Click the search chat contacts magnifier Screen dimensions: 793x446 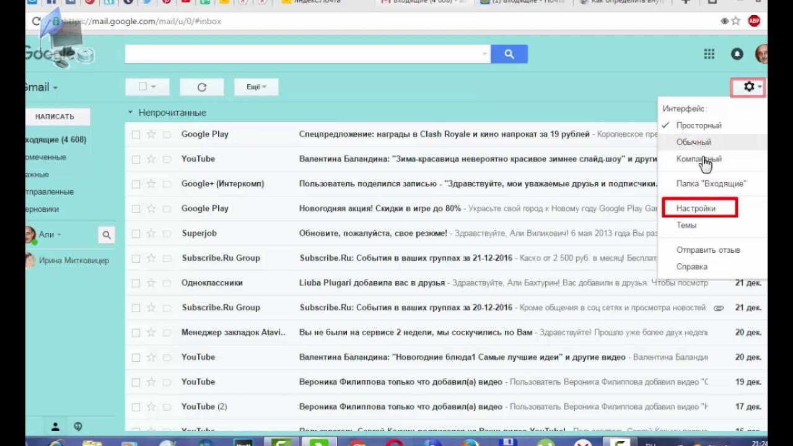tap(107, 235)
